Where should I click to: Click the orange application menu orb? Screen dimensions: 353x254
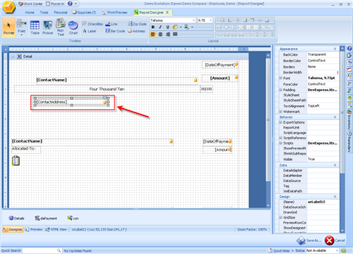point(8,7)
